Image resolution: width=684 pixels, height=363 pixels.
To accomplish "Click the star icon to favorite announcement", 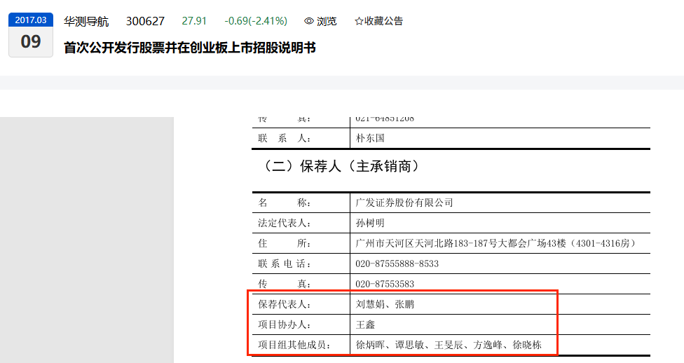I will (x=359, y=21).
